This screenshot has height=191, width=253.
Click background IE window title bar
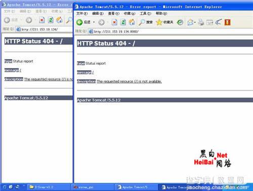[37, 5]
